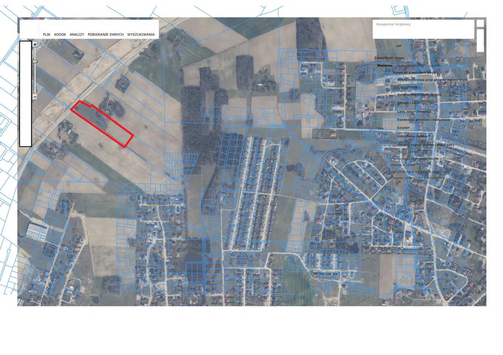Open the POBIERANIE DANYCH menu
Screen dimensions: 503x355
(x=106, y=35)
